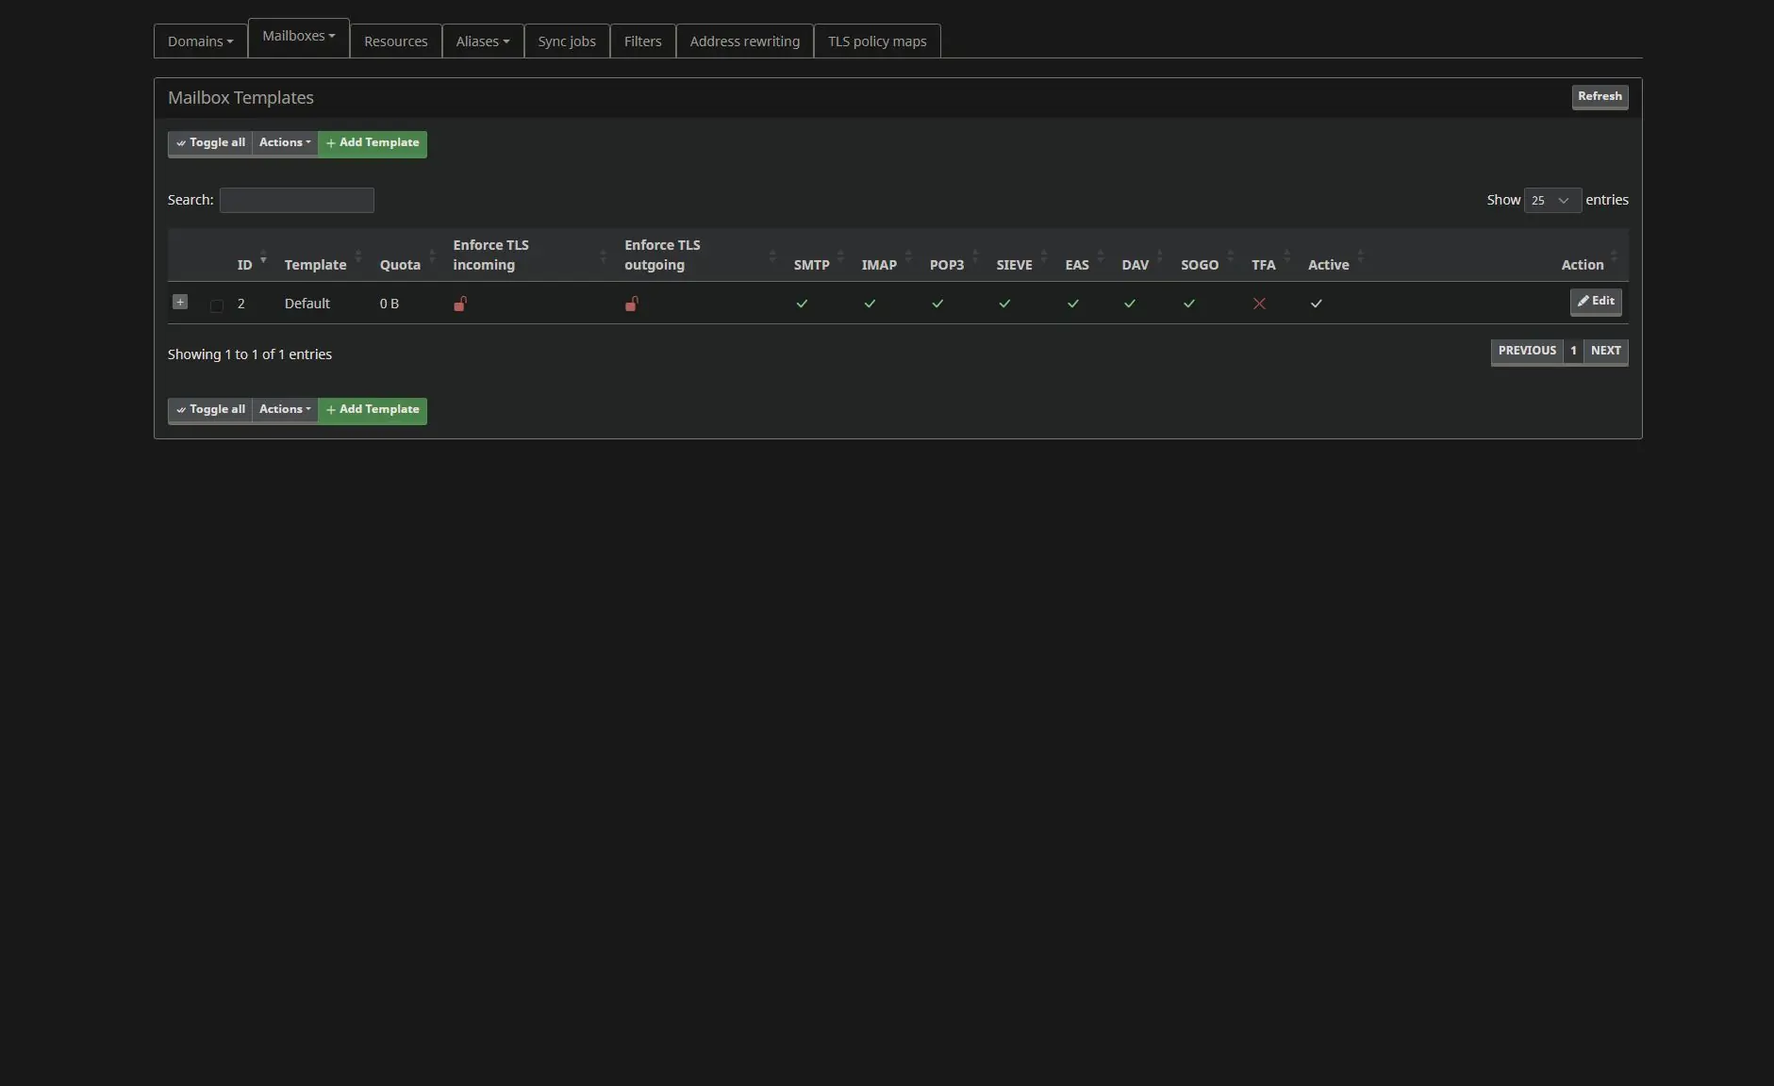Open the bottom Actions dropdown
This screenshot has width=1774, height=1086.
285,410
